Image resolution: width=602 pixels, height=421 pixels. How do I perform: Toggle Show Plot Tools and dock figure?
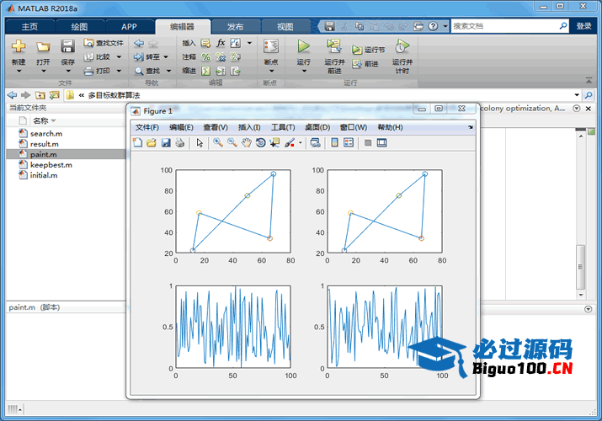pos(381,143)
